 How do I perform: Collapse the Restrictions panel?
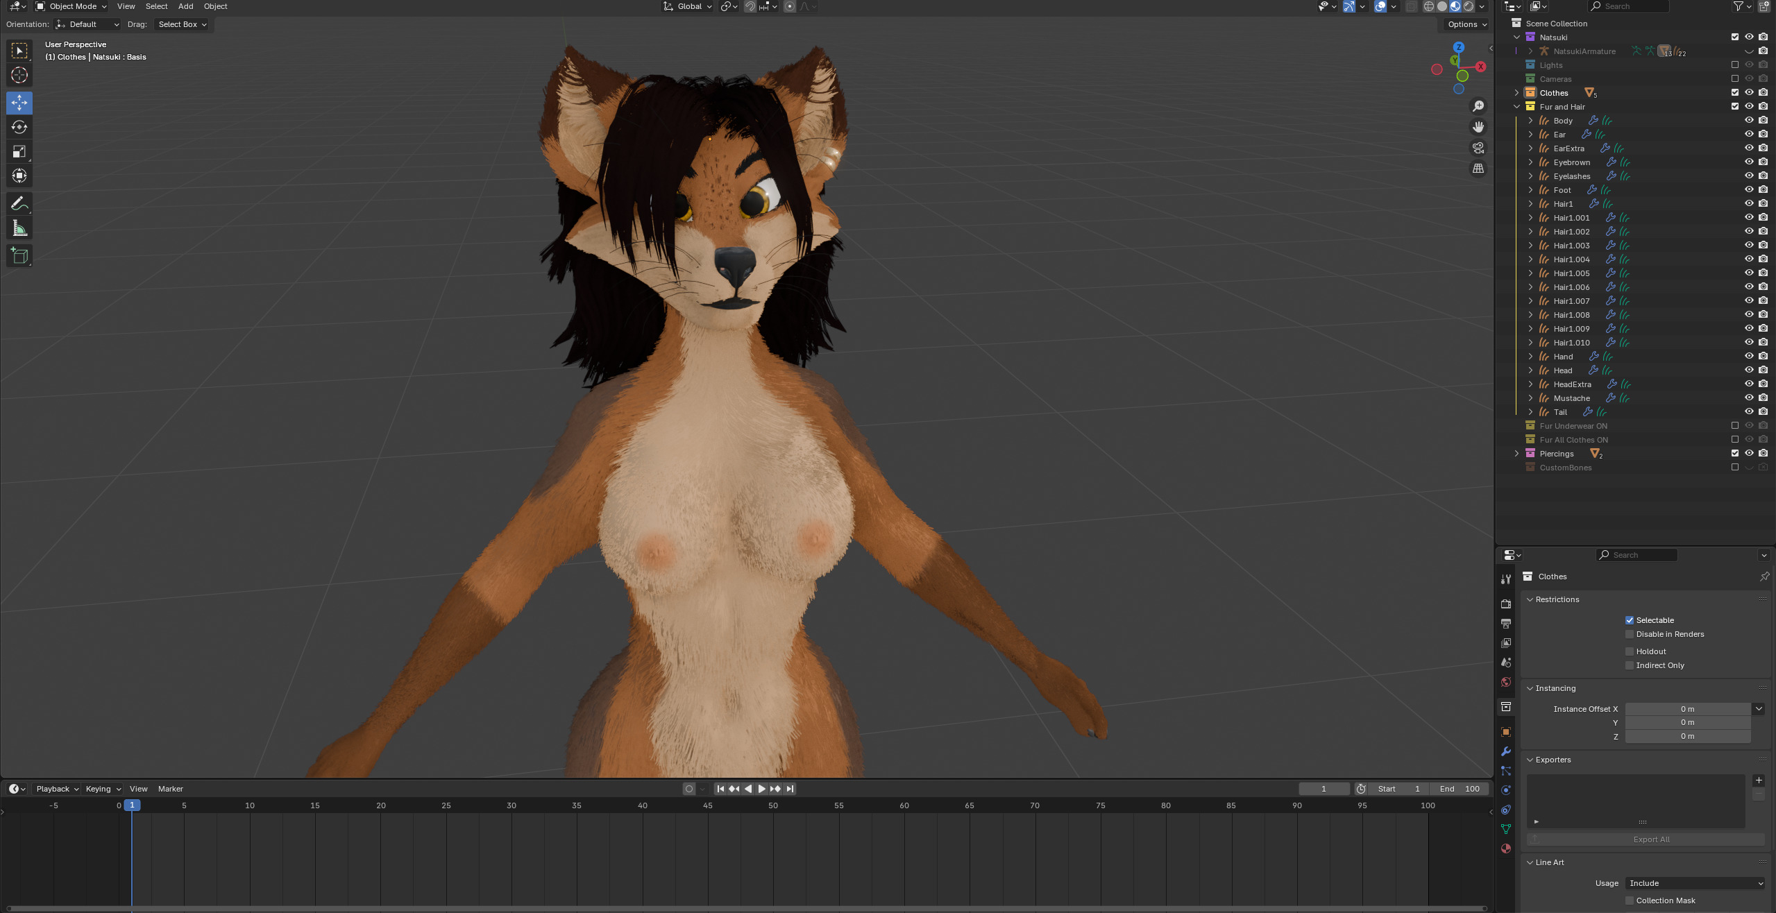(x=1530, y=599)
